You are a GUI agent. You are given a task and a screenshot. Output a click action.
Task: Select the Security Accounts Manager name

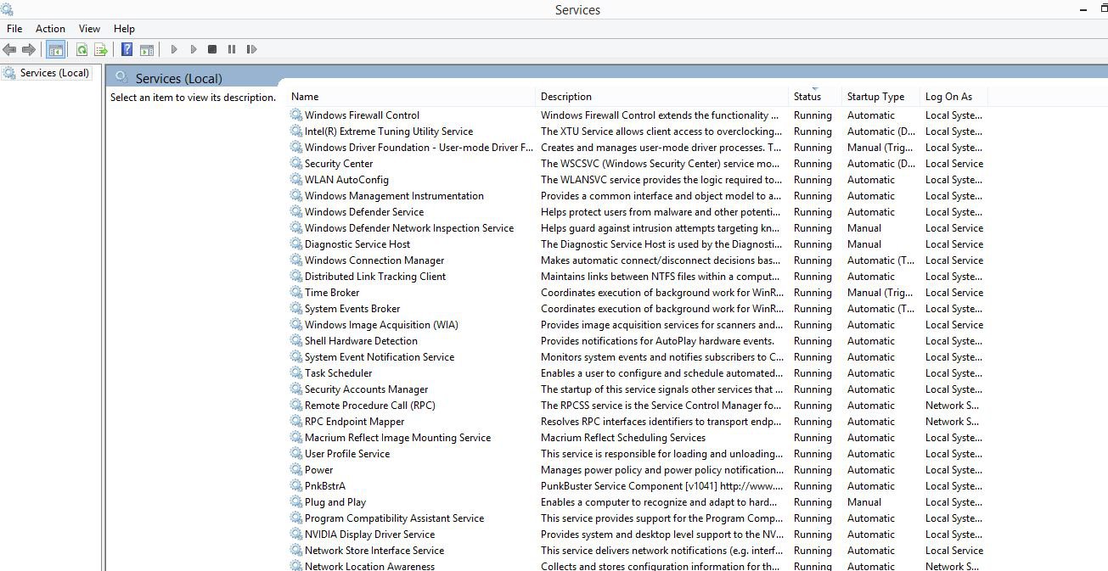[x=367, y=389]
